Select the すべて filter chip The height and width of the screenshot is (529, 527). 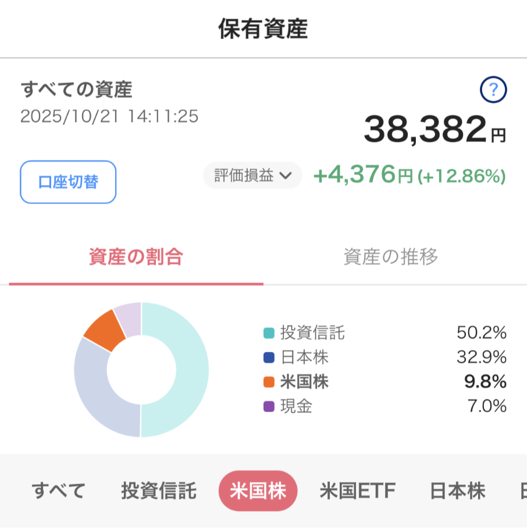[59, 491]
